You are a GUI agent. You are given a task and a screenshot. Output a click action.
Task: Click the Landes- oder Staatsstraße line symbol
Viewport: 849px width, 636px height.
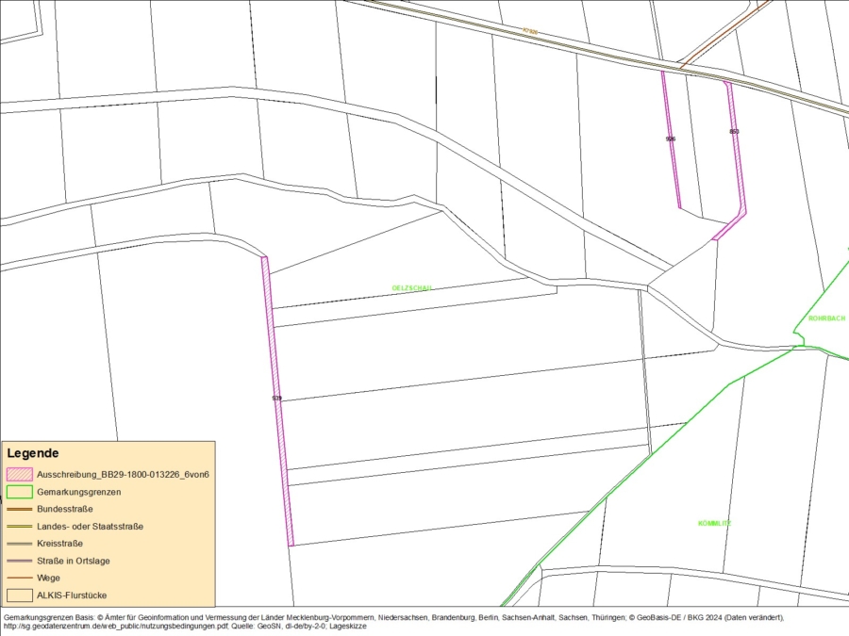pyautogui.click(x=19, y=526)
